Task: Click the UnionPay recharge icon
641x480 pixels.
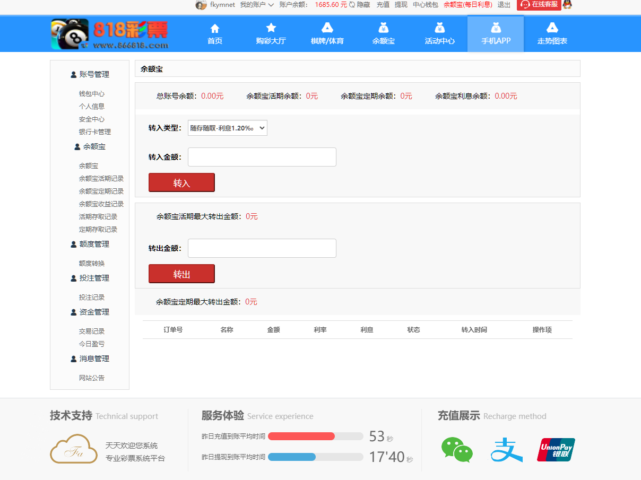Action: click(x=556, y=449)
